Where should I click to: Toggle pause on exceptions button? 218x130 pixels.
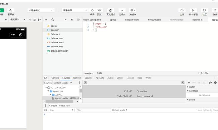(215, 83)
